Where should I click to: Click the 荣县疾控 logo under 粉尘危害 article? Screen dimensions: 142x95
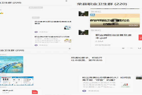click(84, 91)
